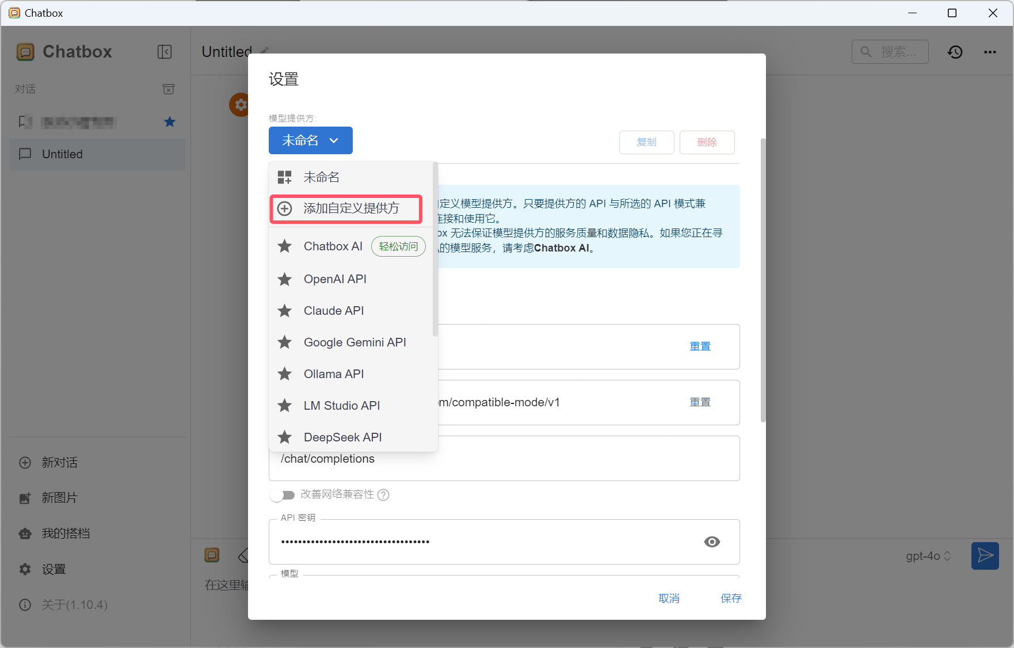Click the gear icon beside 设置 in sidebar
This screenshot has height=648, width=1014.
tap(25, 569)
